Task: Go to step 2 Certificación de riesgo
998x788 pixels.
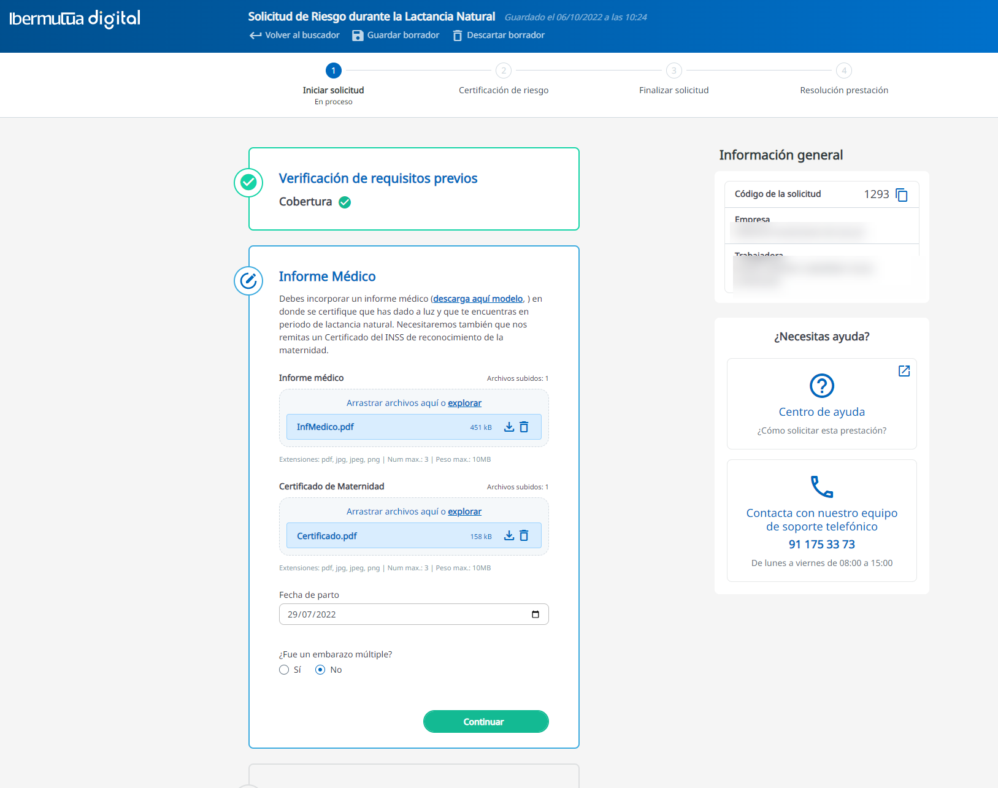Action: tap(503, 71)
